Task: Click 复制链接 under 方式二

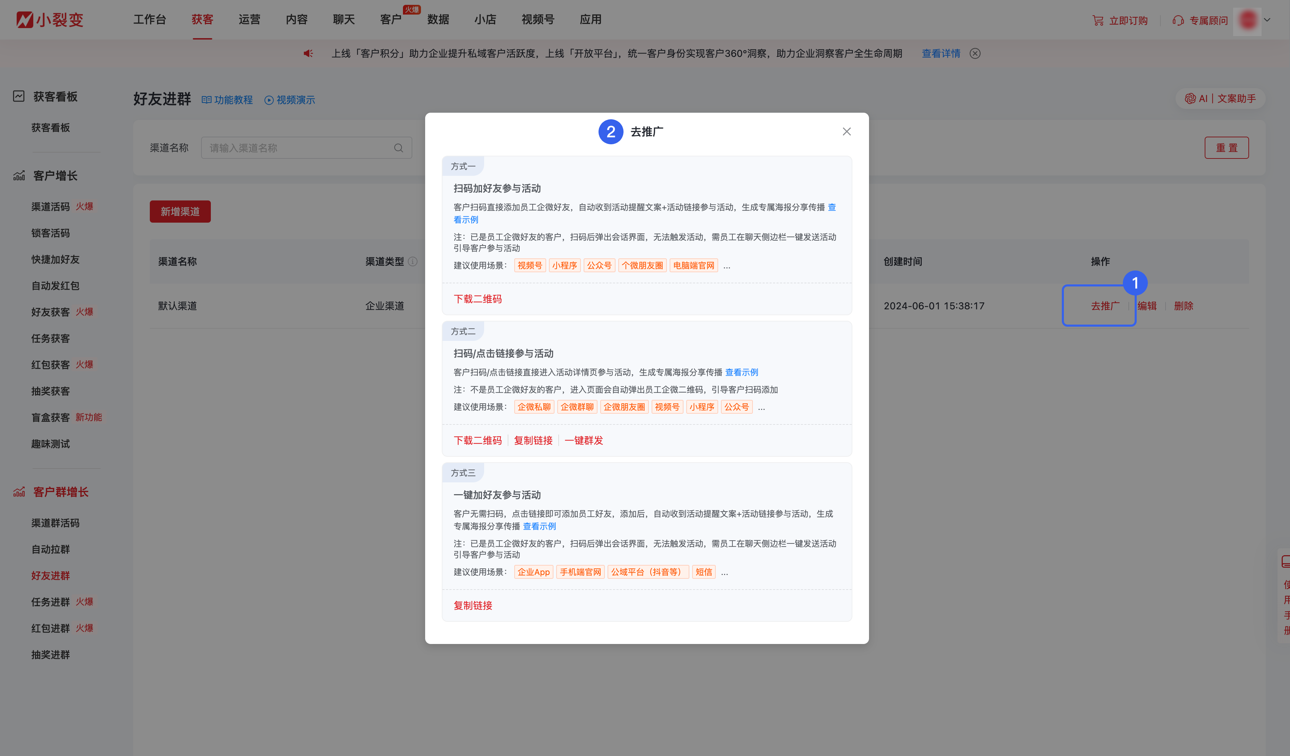Action: [x=533, y=440]
